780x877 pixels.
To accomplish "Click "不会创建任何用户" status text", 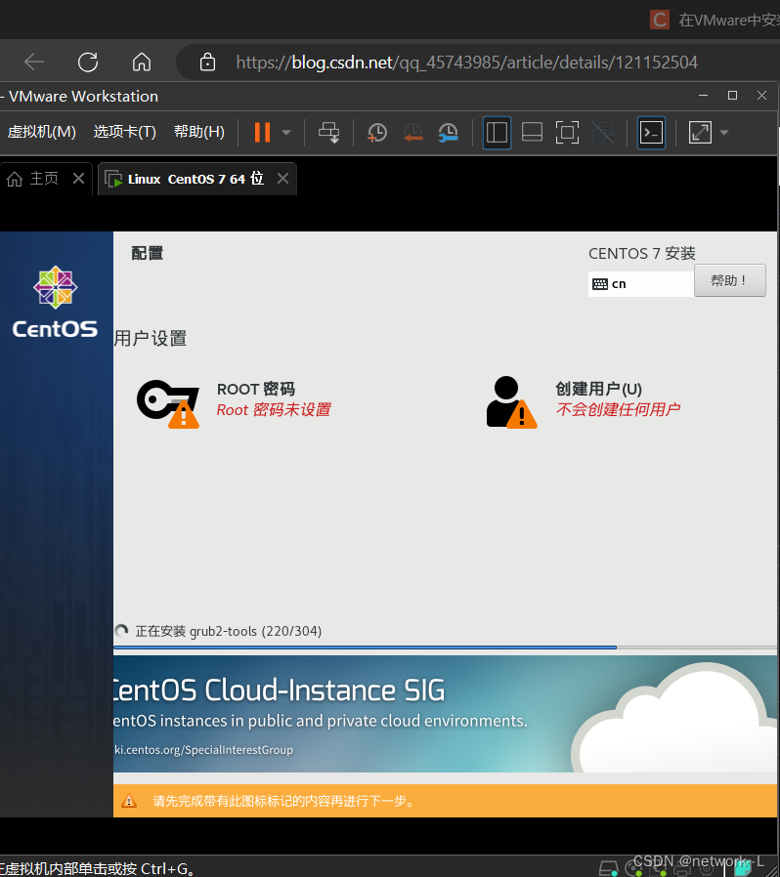I will tap(618, 409).
